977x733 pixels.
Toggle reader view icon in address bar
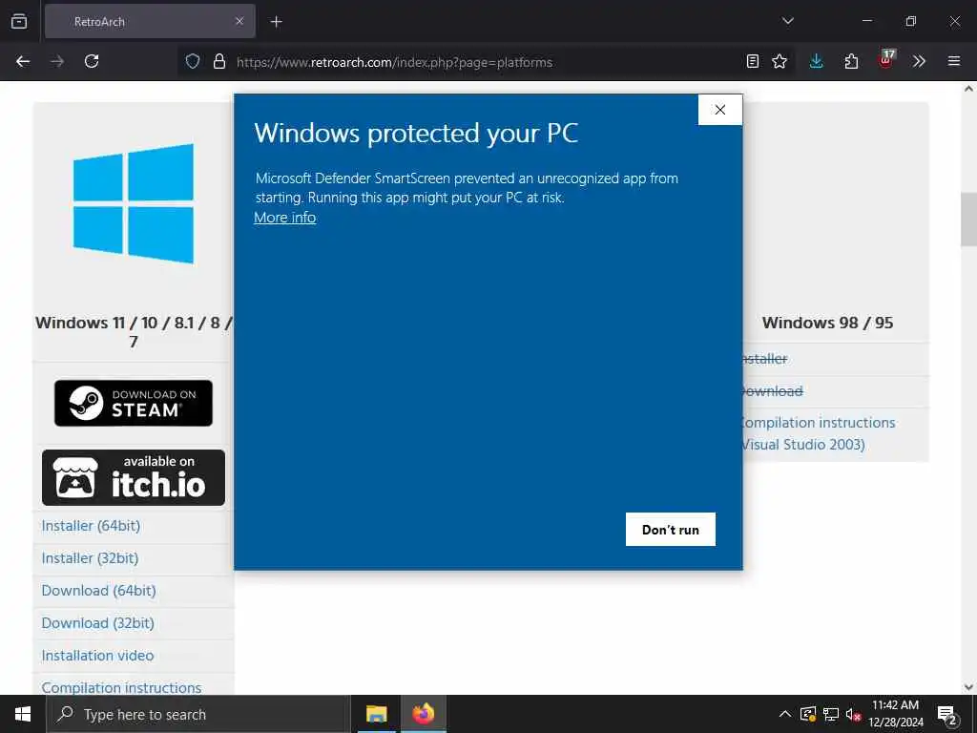click(753, 61)
